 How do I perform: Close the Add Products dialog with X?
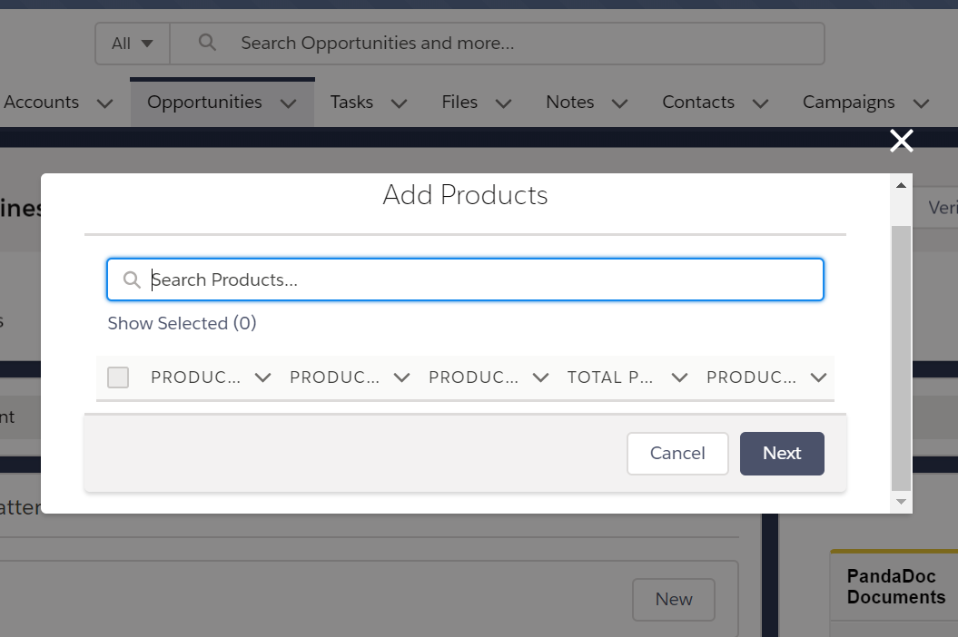tap(901, 141)
